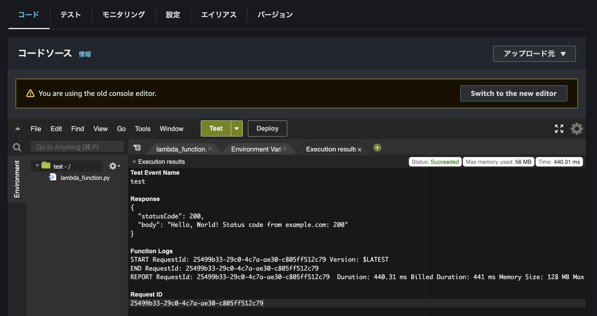Collapse the test folder in the file tree
597x316 pixels.
pos(37,166)
